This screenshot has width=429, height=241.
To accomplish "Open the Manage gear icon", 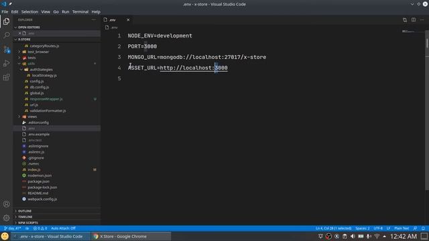I will pyautogui.click(x=6, y=218).
